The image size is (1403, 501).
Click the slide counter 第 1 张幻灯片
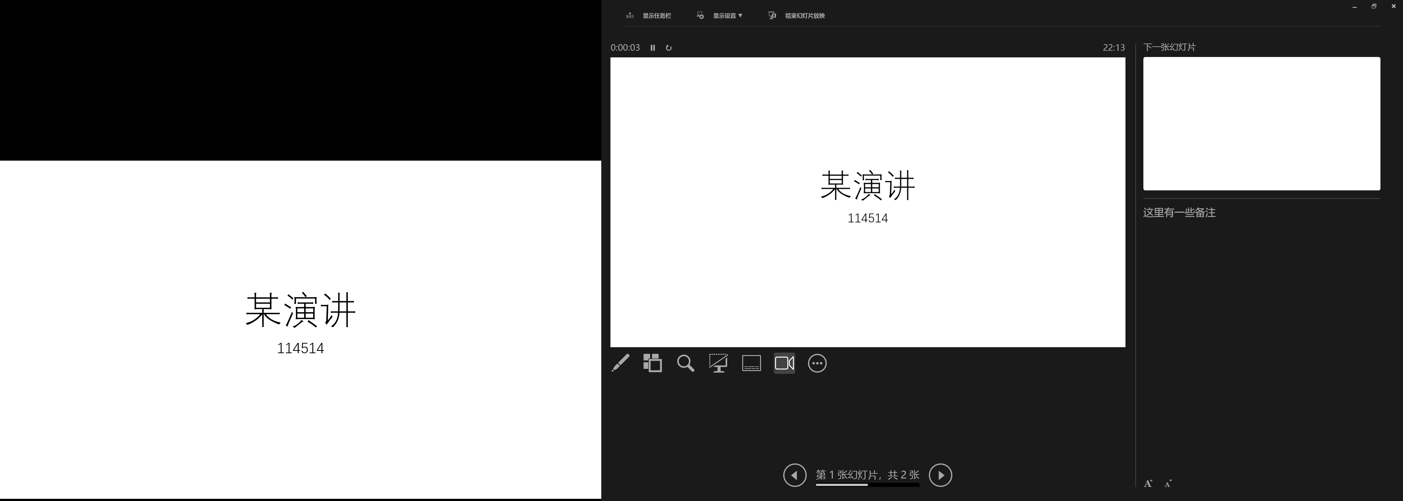coord(867,474)
